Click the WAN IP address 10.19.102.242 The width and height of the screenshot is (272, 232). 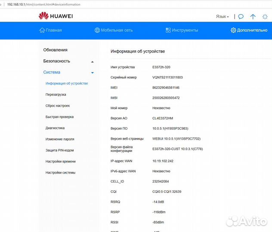(163, 161)
